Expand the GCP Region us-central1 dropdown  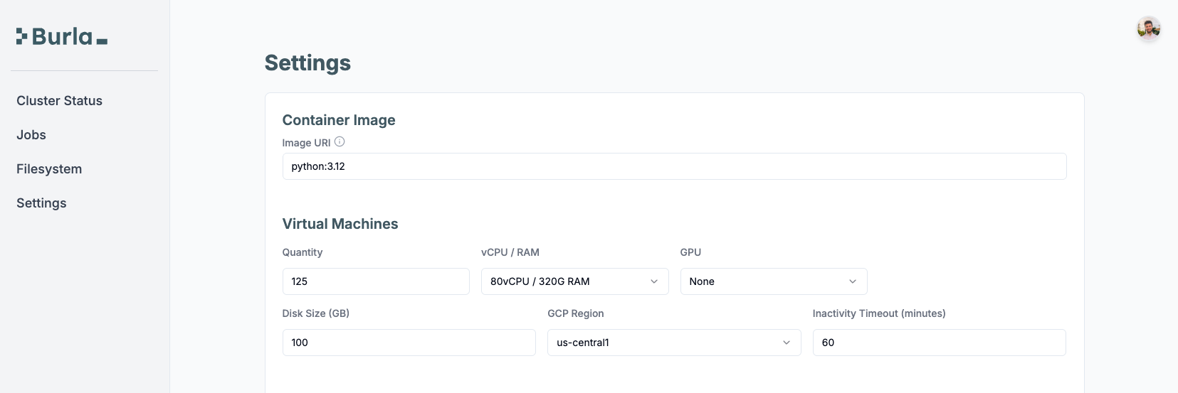pyautogui.click(x=673, y=343)
